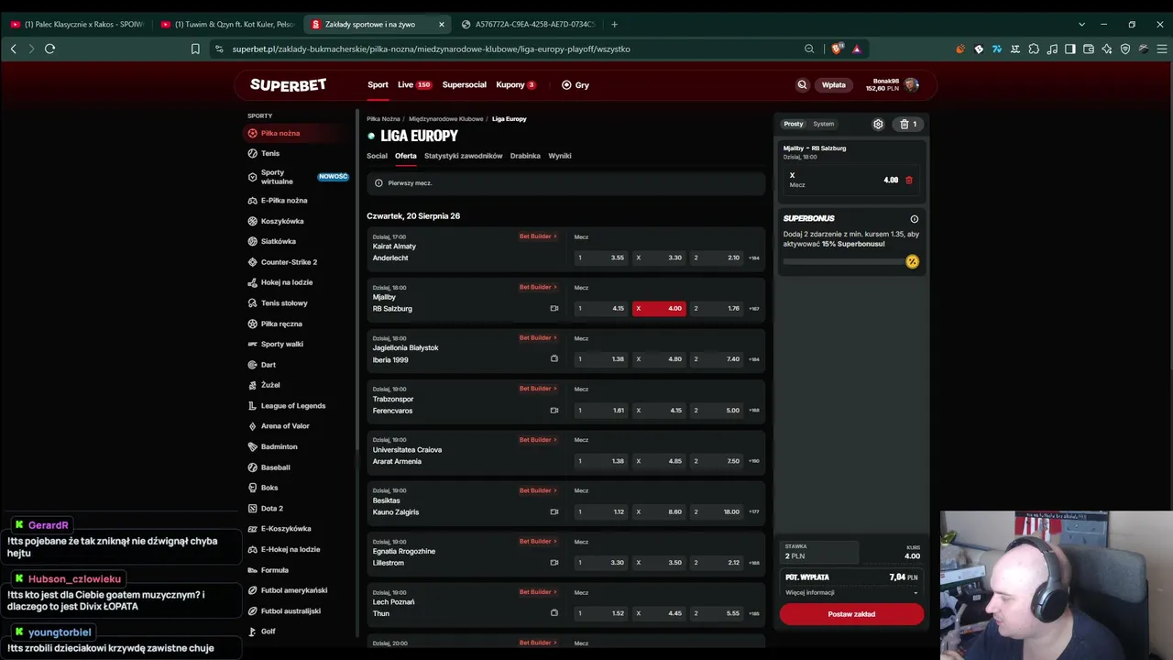The width and height of the screenshot is (1173, 660).
Task: Clear betslip with the trash counter button
Action: pyautogui.click(x=908, y=124)
